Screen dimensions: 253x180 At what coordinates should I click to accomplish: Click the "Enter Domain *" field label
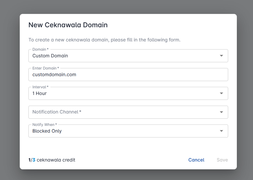[45, 68]
